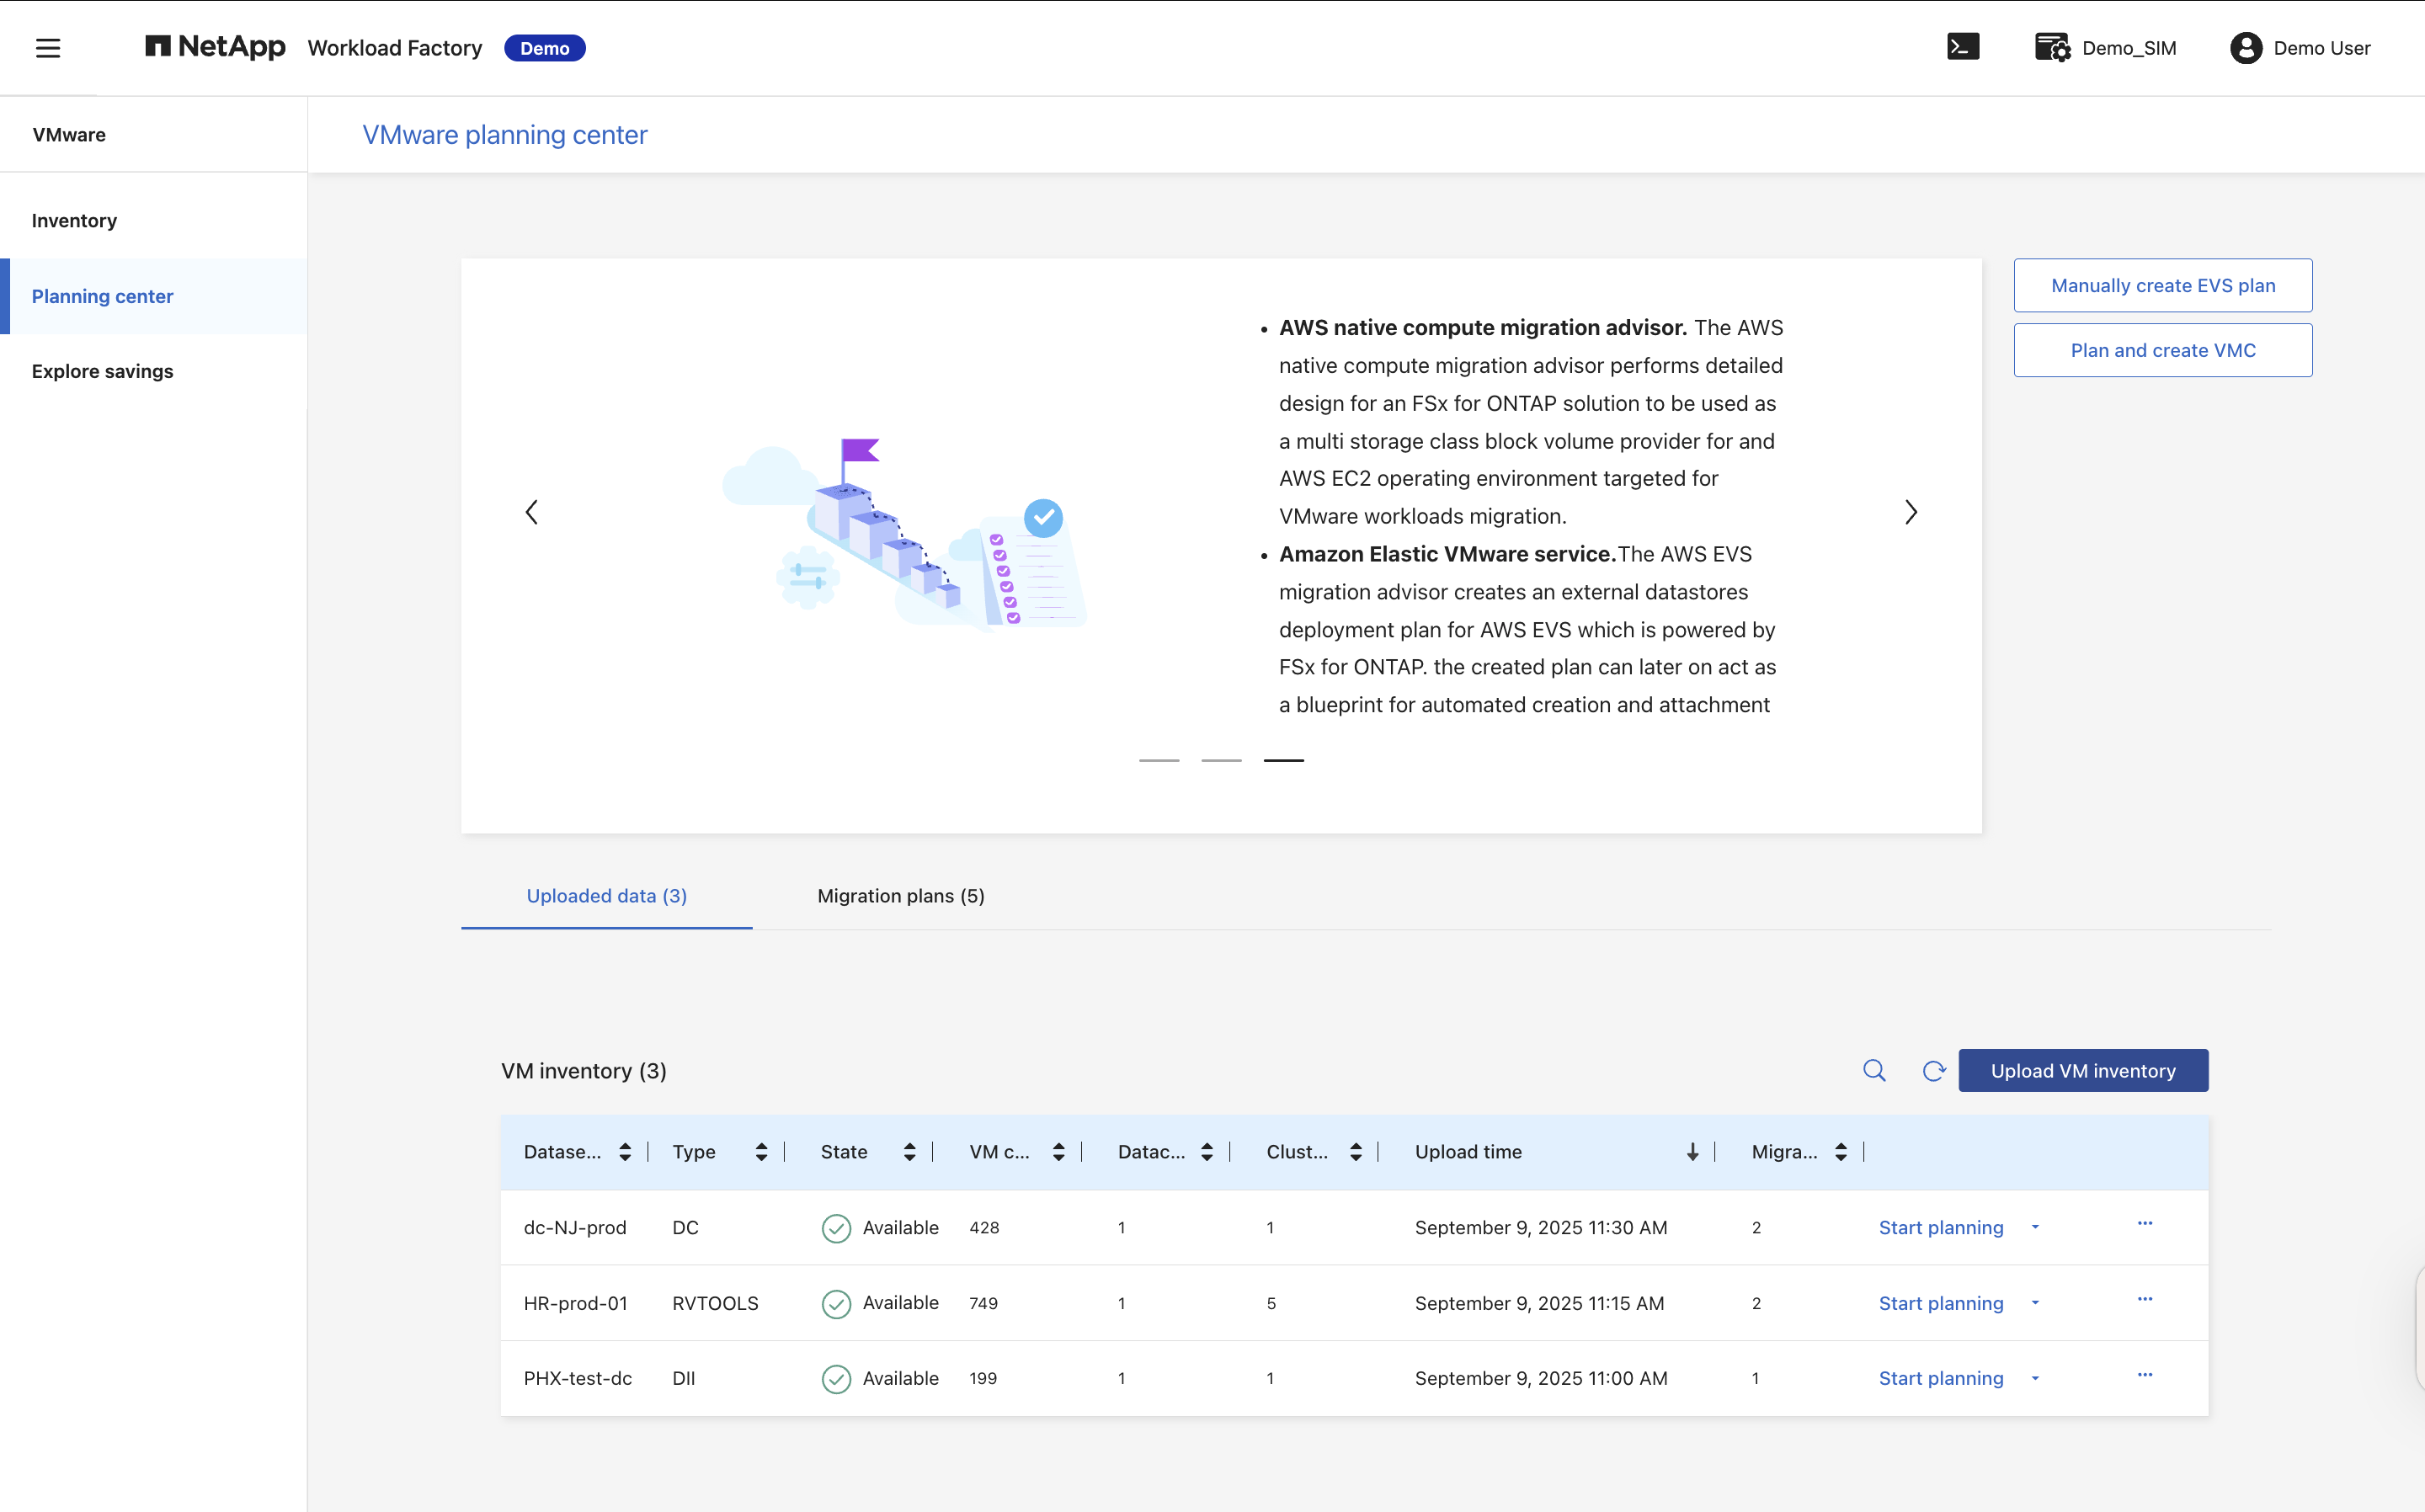
Task: Search the VM inventory table
Action: pyautogui.click(x=1874, y=1071)
